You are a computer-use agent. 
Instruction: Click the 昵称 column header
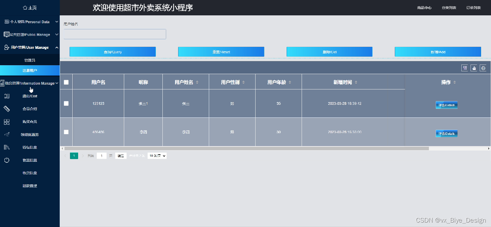tap(143, 82)
